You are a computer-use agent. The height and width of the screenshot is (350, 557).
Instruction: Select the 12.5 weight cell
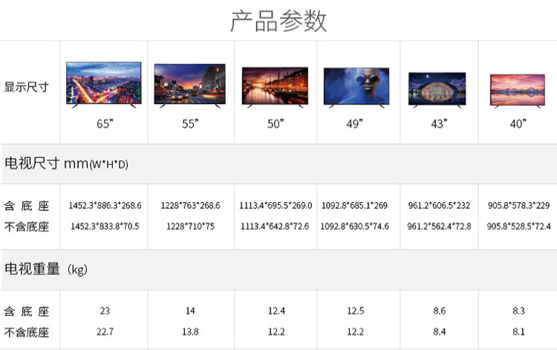356,311
